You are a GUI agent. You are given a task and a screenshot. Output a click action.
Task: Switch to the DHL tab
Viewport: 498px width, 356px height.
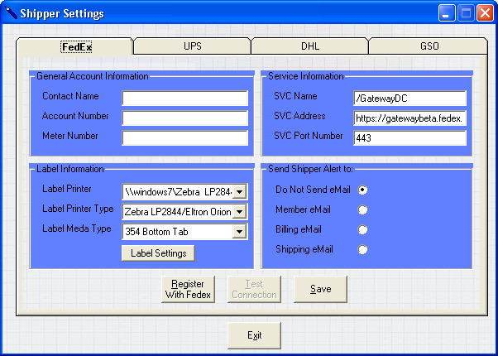coord(310,46)
